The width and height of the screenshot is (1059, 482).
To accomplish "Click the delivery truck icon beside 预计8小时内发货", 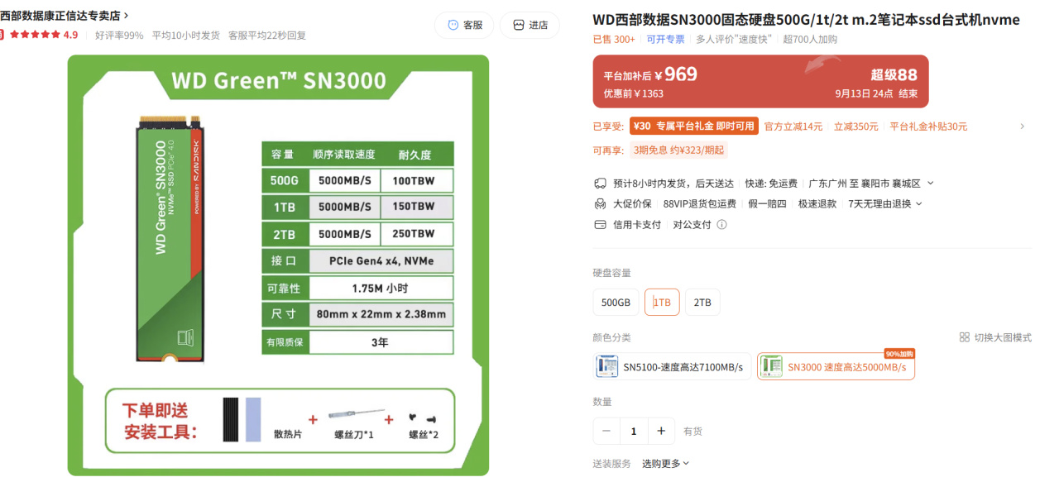I will point(601,184).
